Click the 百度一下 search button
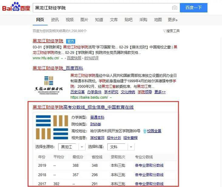Viewport: 222px width, 187px height. pos(194,8)
